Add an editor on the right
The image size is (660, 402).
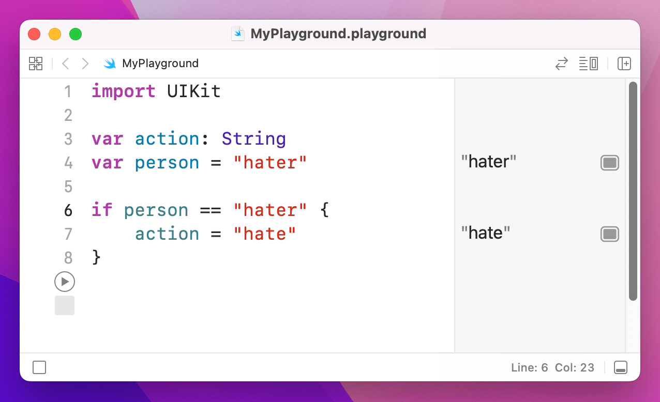click(x=624, y=64)
